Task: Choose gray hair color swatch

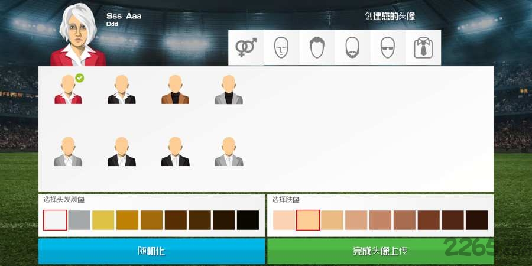Action: tap(79, 220)
